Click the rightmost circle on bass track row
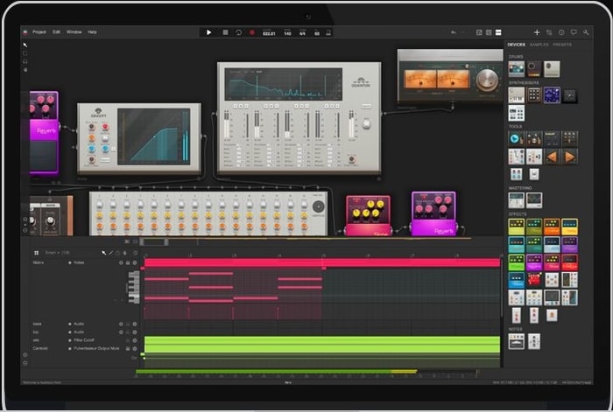This screenshot has width=613, height=412. pyautogui.click(x=135, y=324)
